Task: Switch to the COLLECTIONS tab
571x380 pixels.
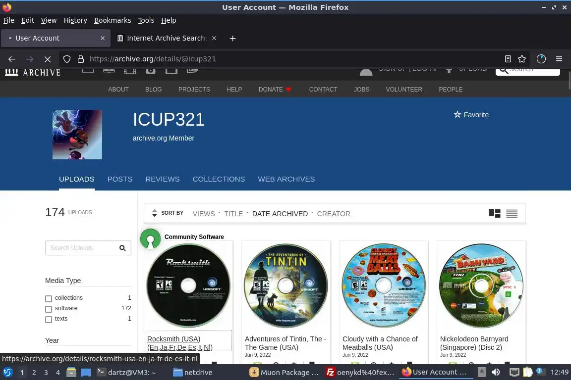Action: (219, 179)
